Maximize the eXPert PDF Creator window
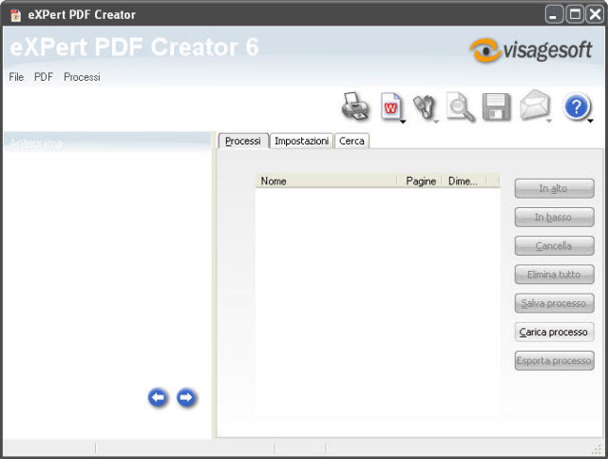Viewport: 608px width, 459px height. 575,15
